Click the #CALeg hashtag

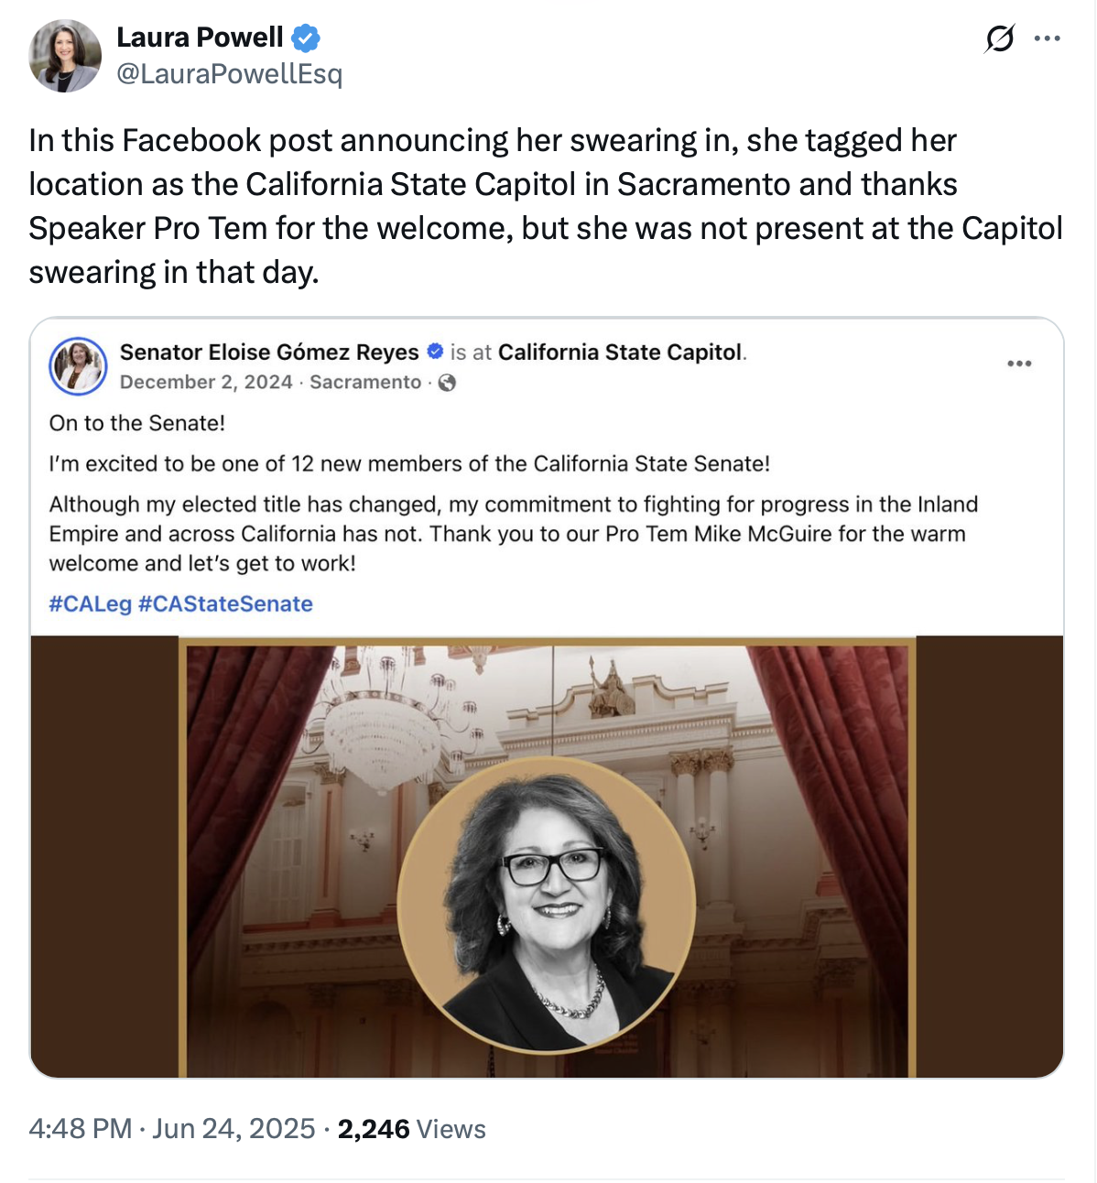(x=90, y=604)
